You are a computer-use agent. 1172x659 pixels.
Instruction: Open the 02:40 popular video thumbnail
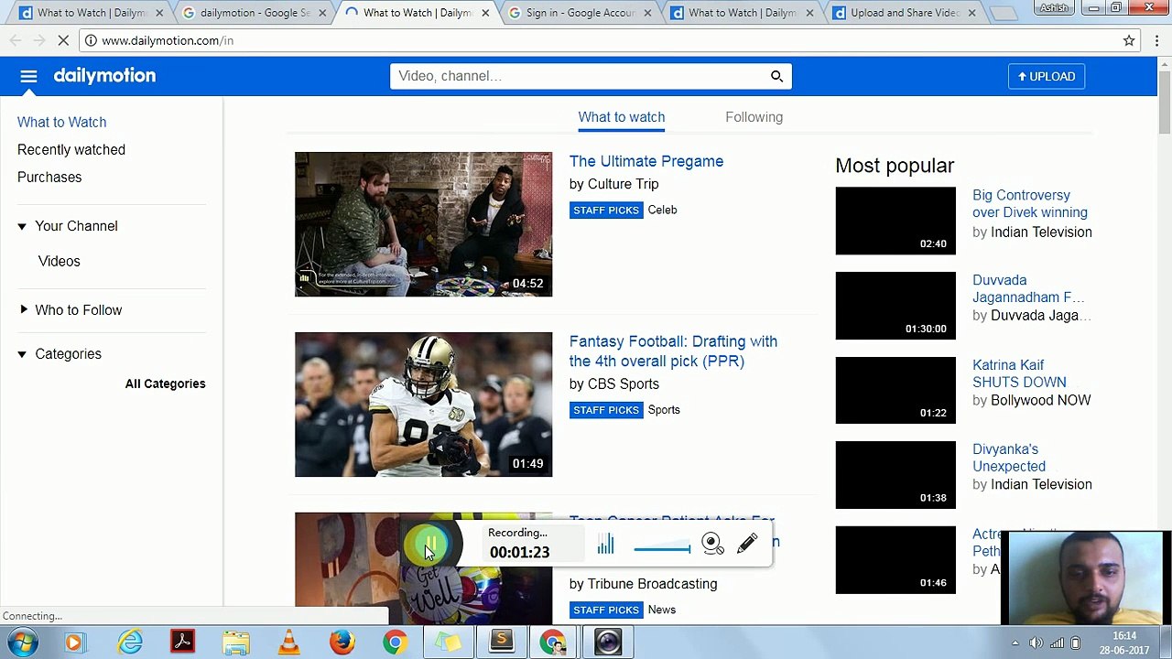[895, 221]
